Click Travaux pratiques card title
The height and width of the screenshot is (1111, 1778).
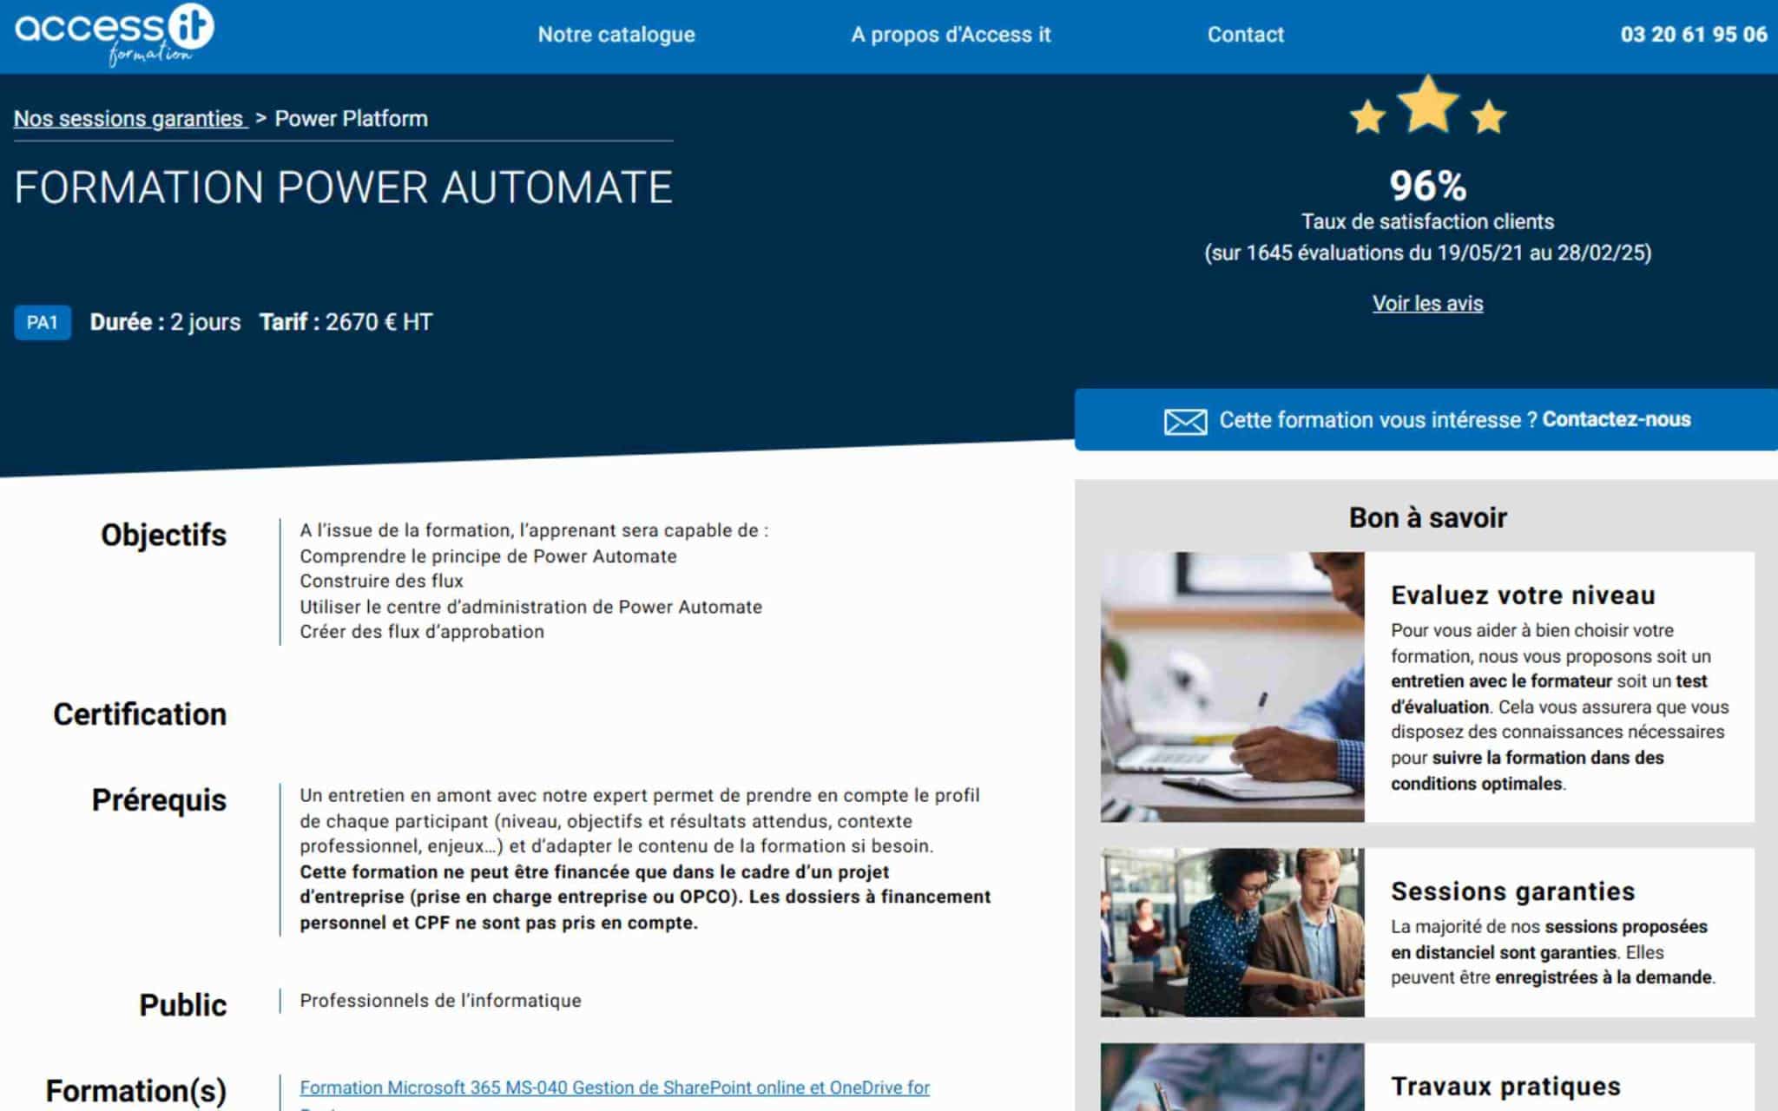pos(1505,1087)
